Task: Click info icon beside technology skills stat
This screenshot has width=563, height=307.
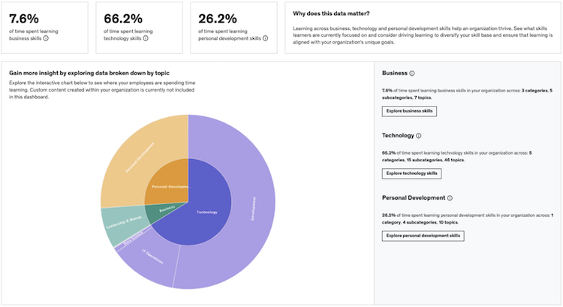Action: (148, 38)
